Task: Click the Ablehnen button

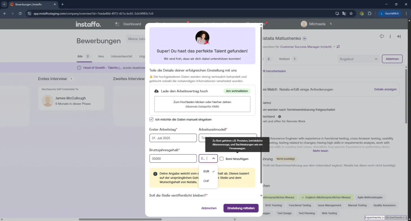Action: 392,59
